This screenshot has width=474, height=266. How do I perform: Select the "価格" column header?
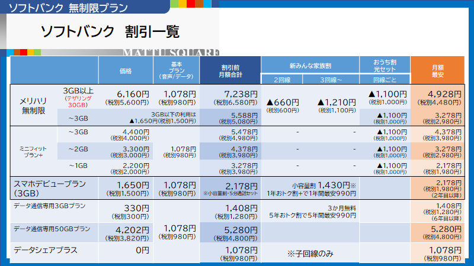(x=126, y=71)
